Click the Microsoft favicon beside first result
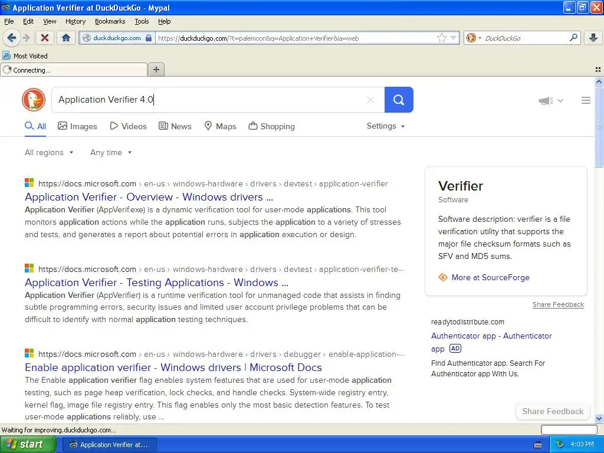 [x=29, y=183]
